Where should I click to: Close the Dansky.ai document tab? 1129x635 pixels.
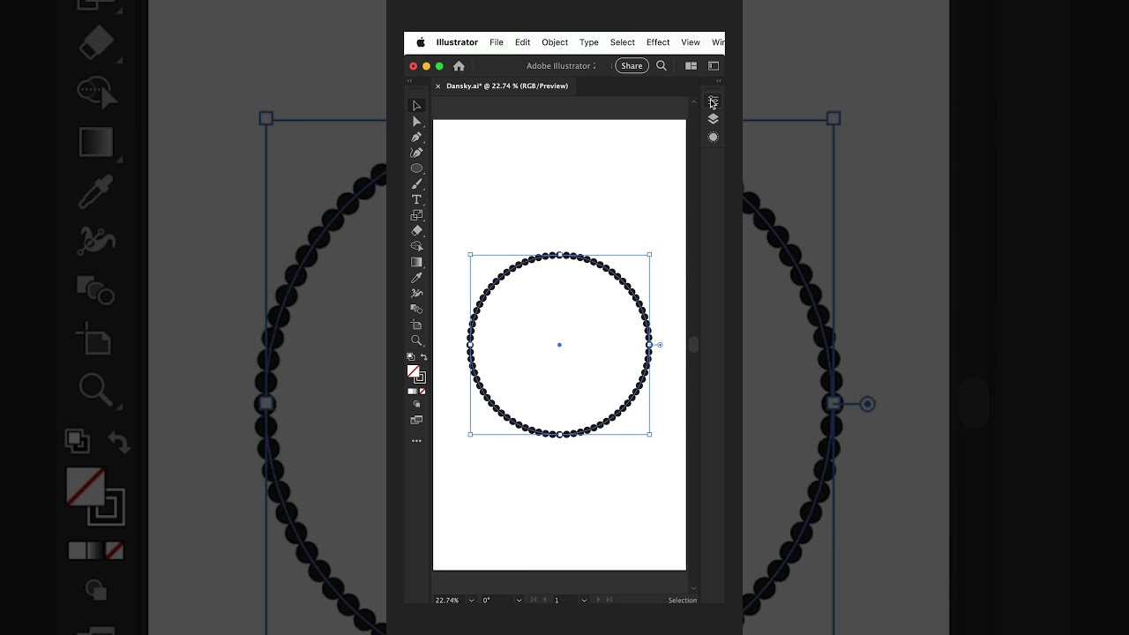coord(437,86)
